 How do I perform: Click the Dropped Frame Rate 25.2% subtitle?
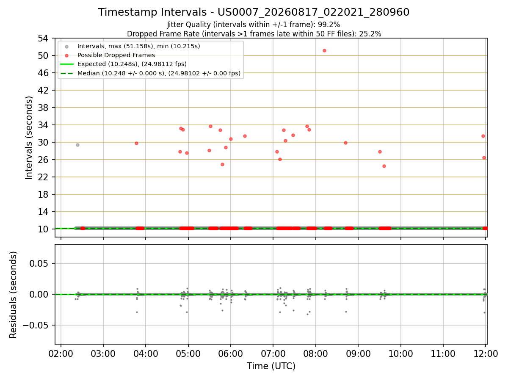(254, 34)
